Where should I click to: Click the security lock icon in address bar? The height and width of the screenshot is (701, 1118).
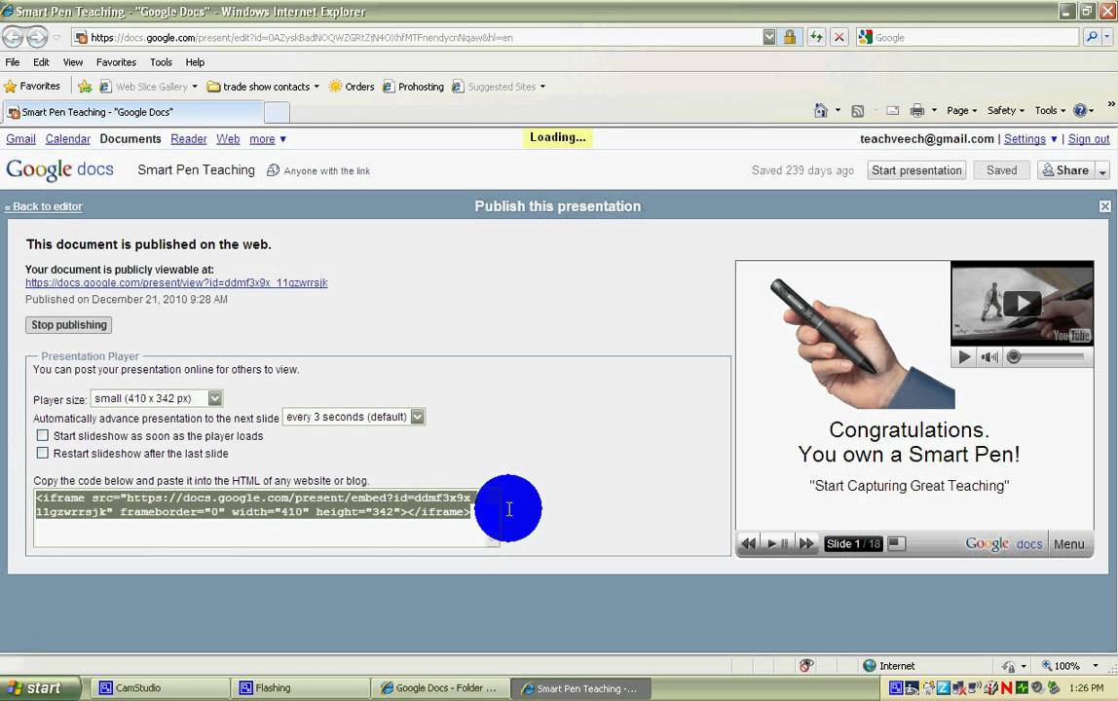(x=789, y=37)
